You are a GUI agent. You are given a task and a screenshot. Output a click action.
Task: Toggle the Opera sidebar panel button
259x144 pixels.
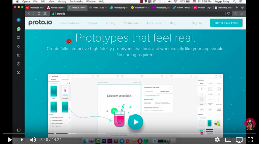coord(19,130)
